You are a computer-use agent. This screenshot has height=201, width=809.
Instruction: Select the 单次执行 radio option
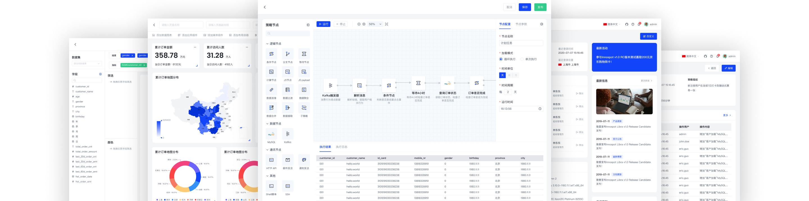(522, 59)
